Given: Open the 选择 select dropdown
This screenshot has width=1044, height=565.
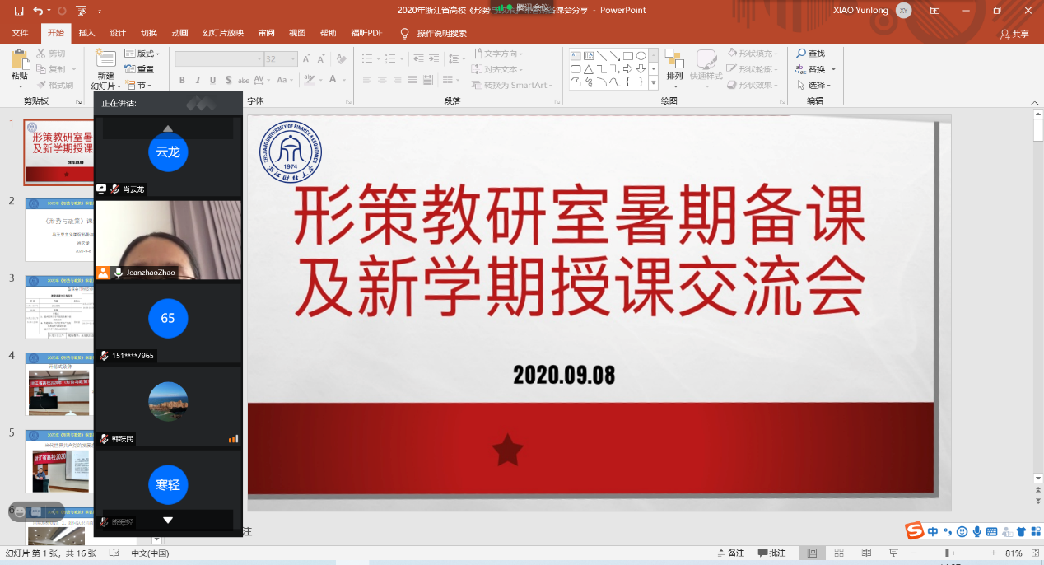Looking at the screenshot, I should pyautogui.click(x=815, y=85).
